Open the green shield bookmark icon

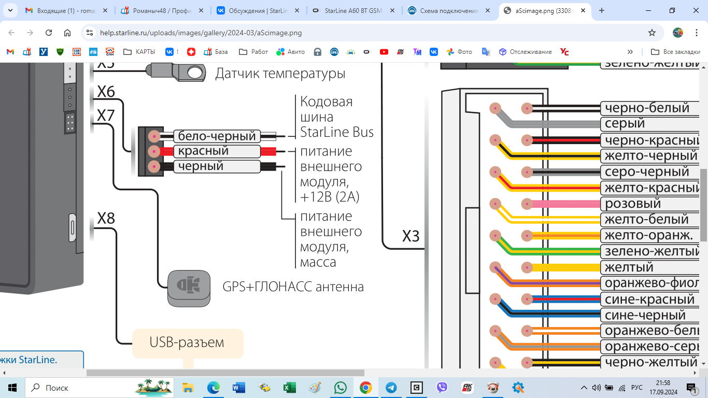60,52
